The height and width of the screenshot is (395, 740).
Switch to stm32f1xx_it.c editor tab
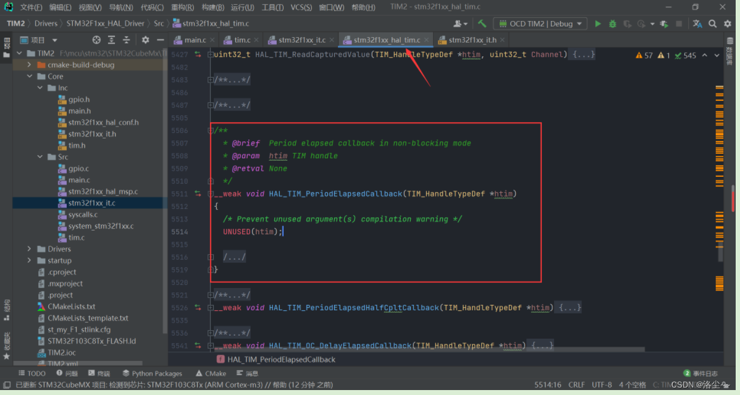pyautogui.click(x=301, y=40)
